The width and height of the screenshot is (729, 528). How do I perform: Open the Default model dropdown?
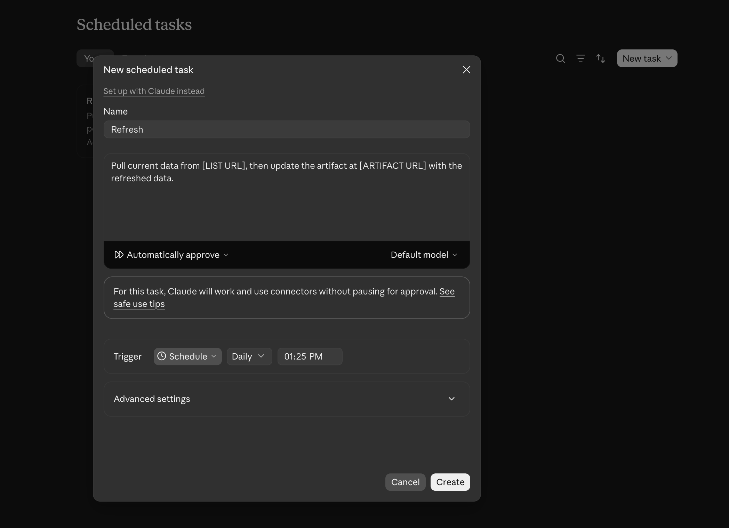(x=424, y=255)
